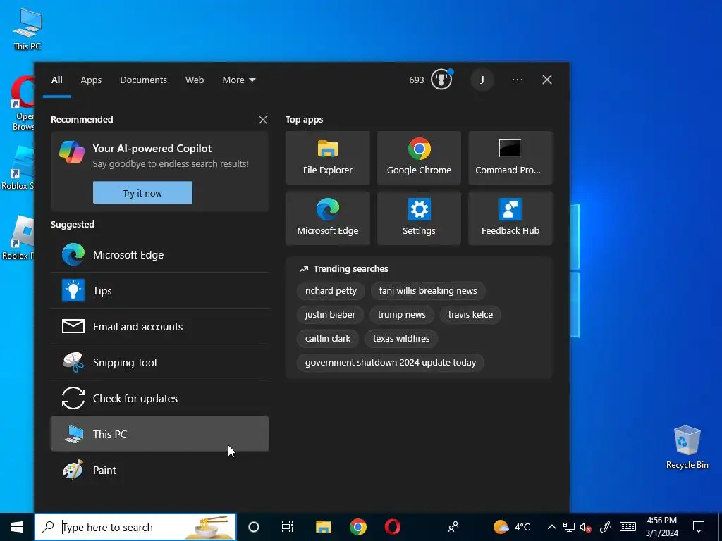Launch Snipping Tool from Suggested list
722x541 pixels.
pyautogui.click(x=159, y=363)
